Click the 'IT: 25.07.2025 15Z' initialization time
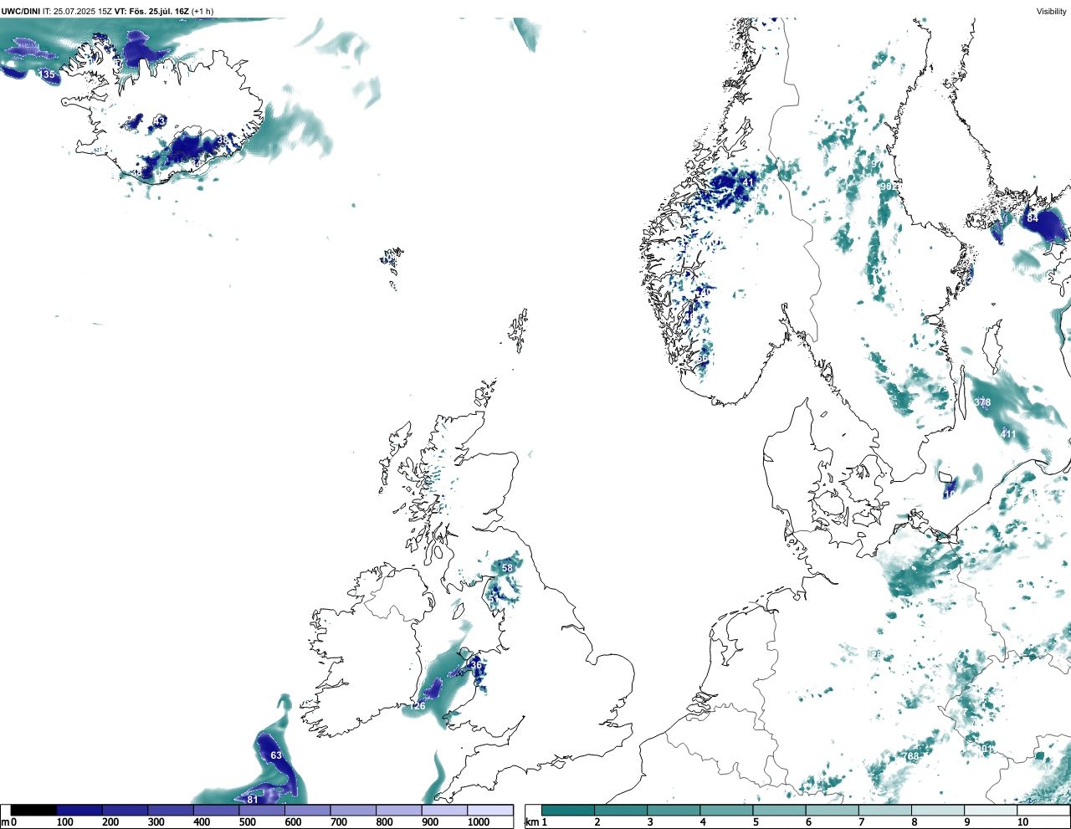The height and width of the screenshot is (829, 1071). [x=77, y=12]
